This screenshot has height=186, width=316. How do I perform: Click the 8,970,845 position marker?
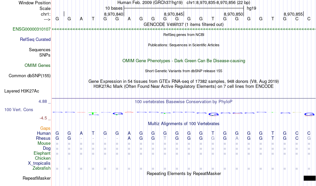point(174,14)
